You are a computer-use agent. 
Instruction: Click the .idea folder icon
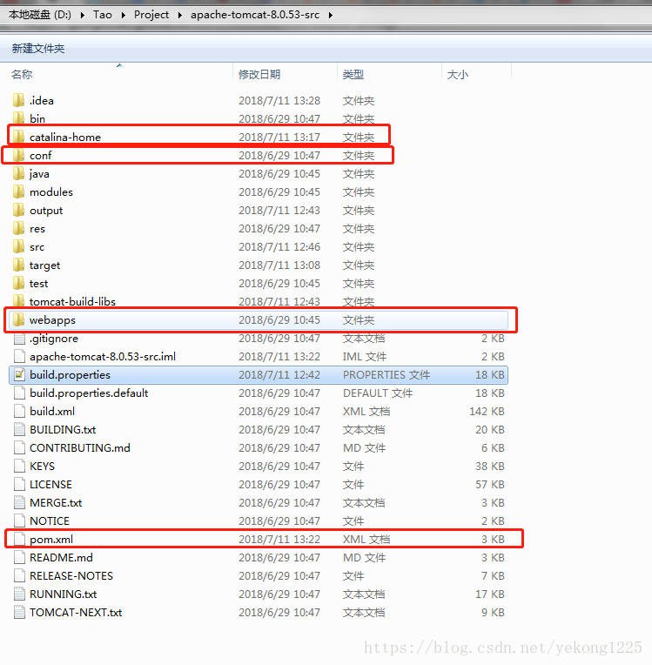point(18,100)
